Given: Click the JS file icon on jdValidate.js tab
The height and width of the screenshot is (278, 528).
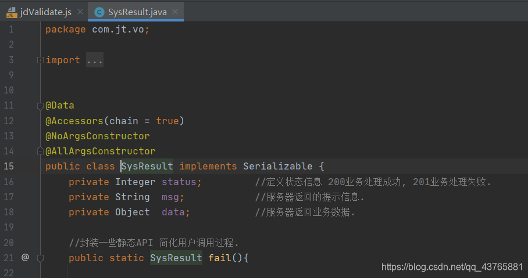Looking at the screenshot, I should click(12, 12).
